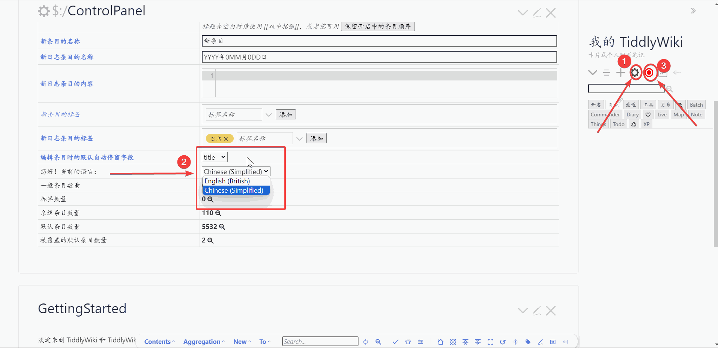Click the magnifier icon in bottom toolbar
Image resolution: width=718 pixels, height=348 pixels.
pos(378,342)
